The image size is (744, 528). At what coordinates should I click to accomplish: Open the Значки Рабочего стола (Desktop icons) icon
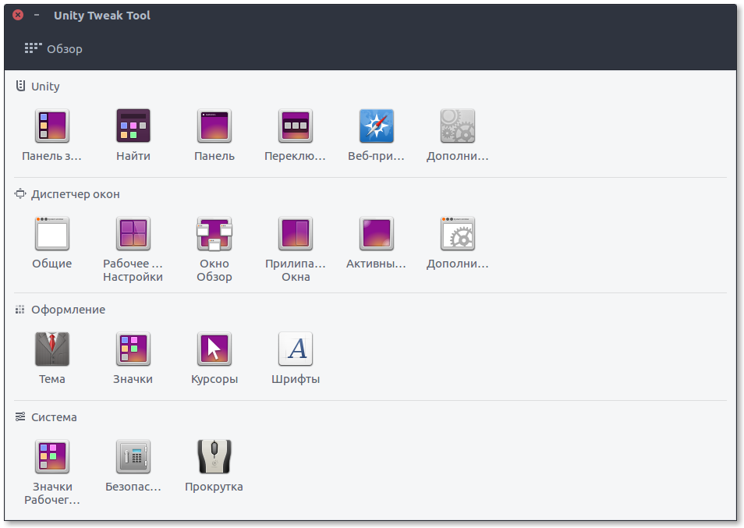[52, 456]
